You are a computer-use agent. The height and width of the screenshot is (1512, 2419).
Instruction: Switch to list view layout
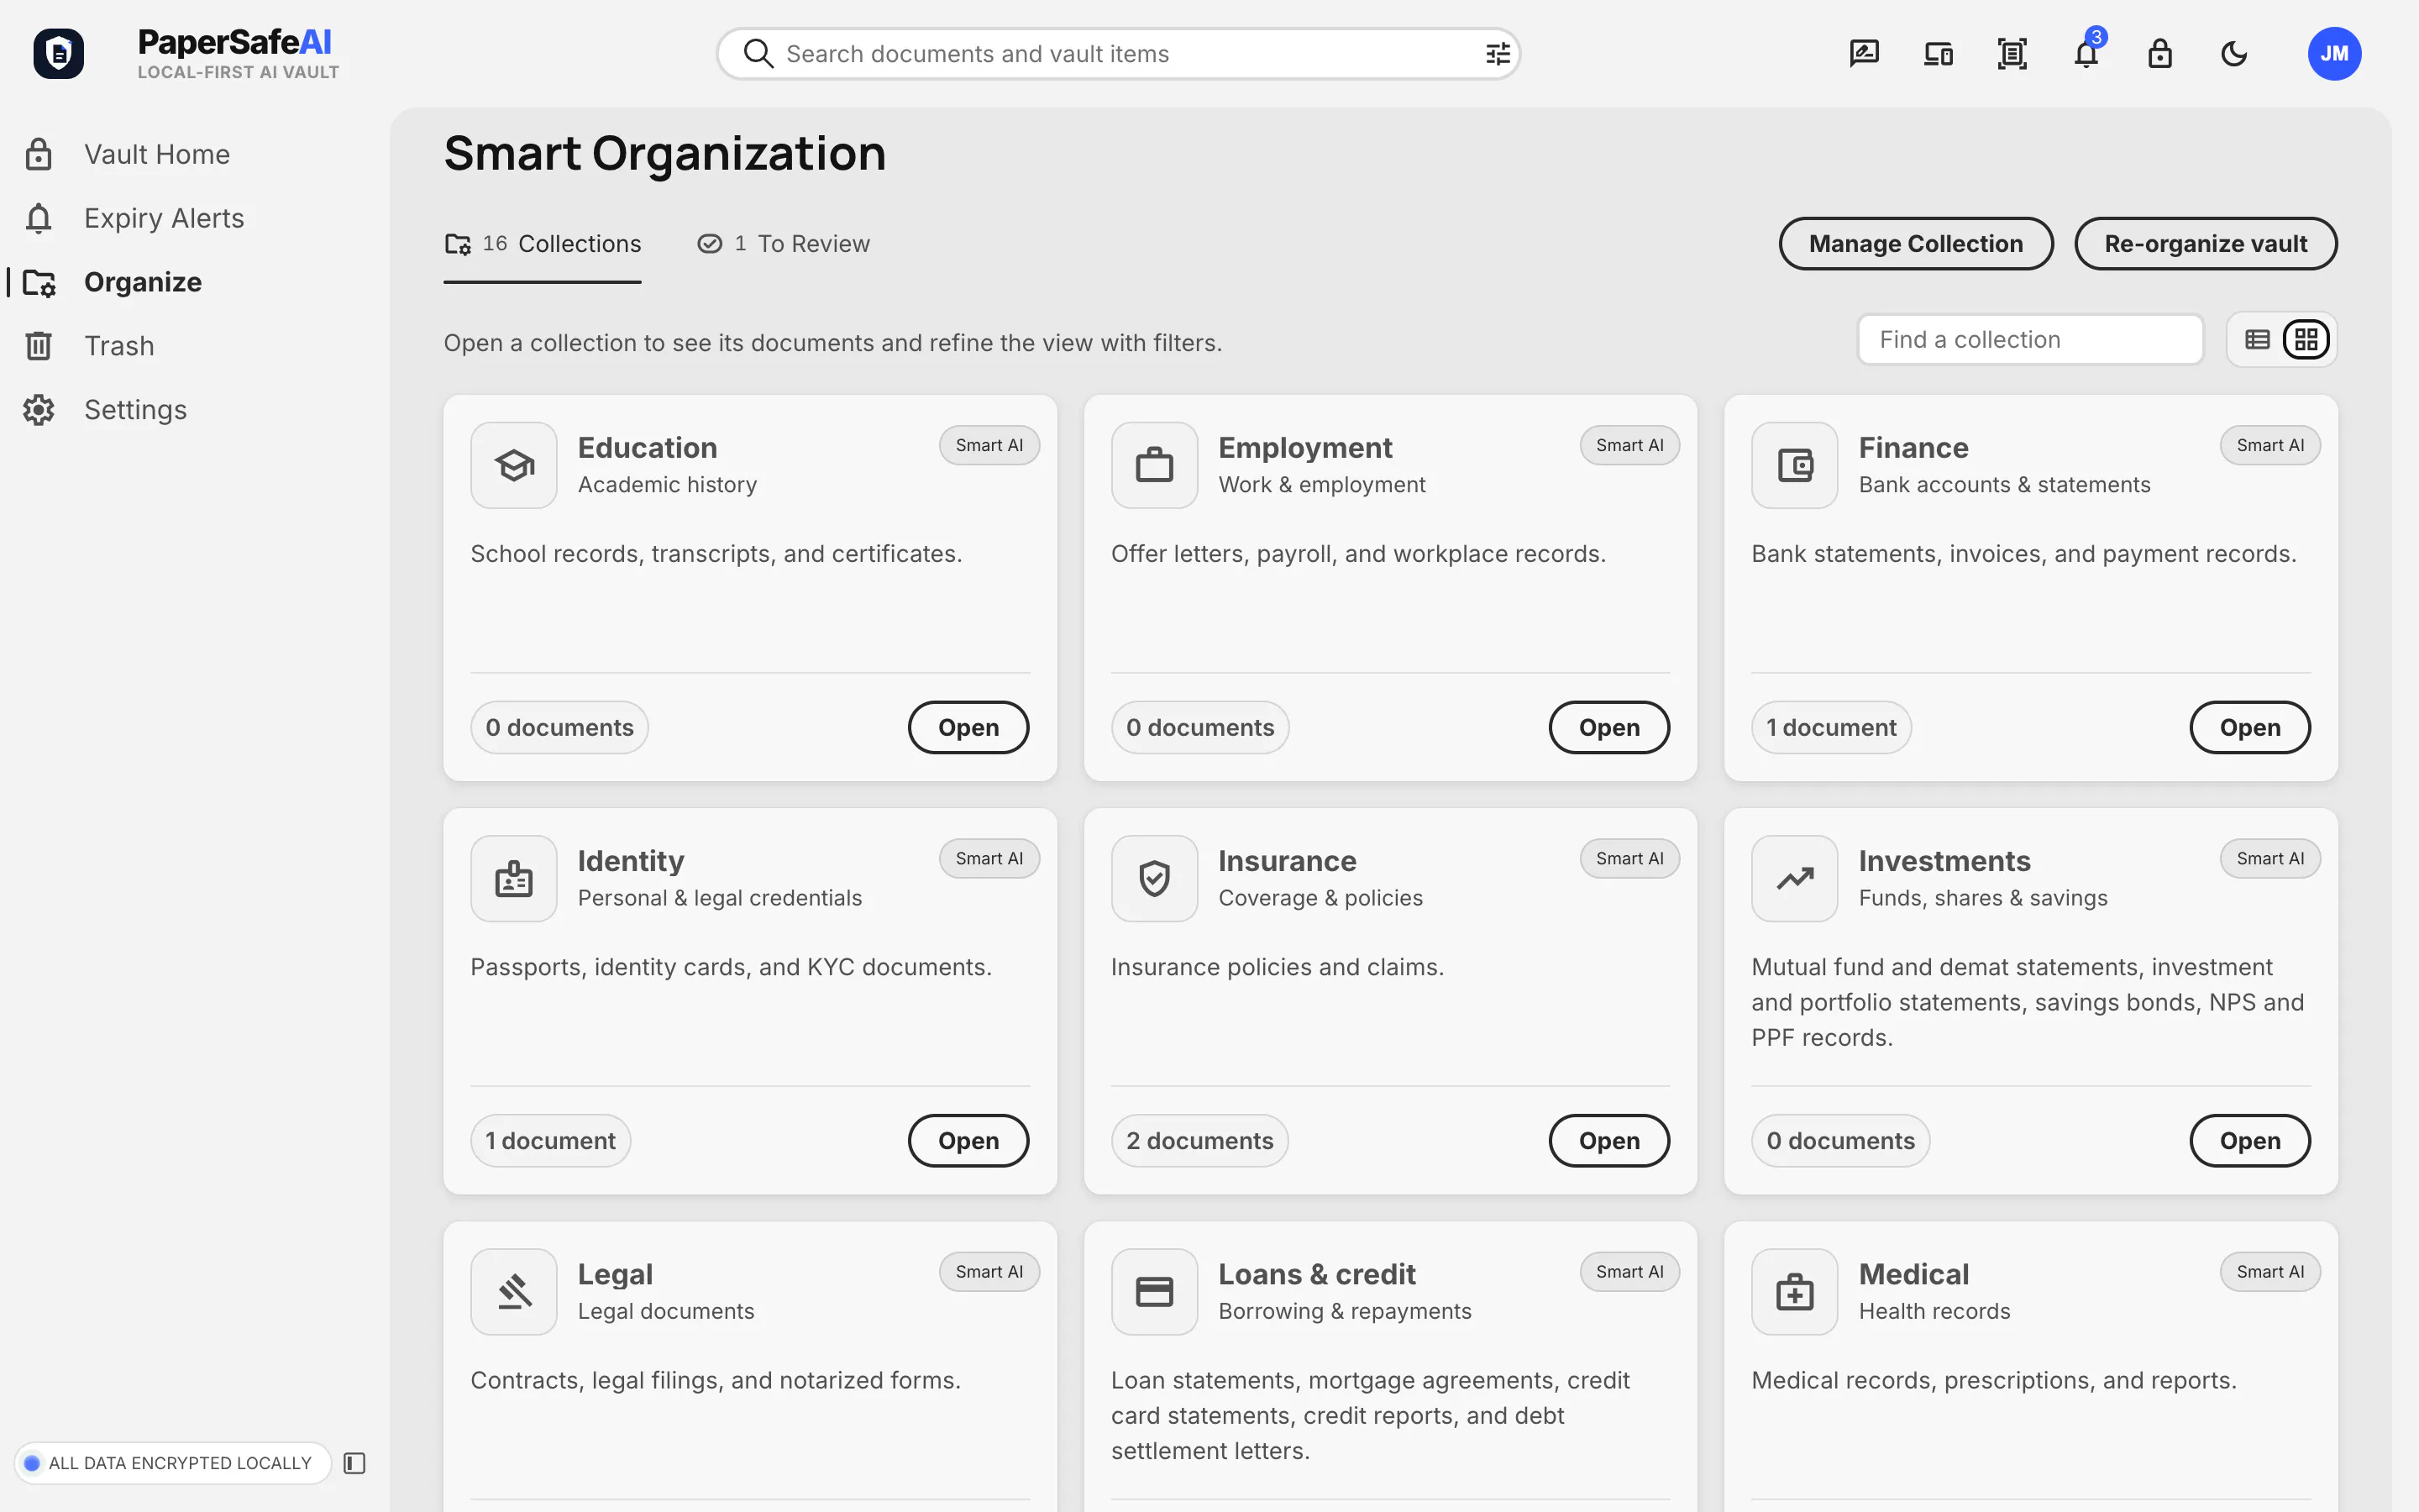coord(2257,340)
